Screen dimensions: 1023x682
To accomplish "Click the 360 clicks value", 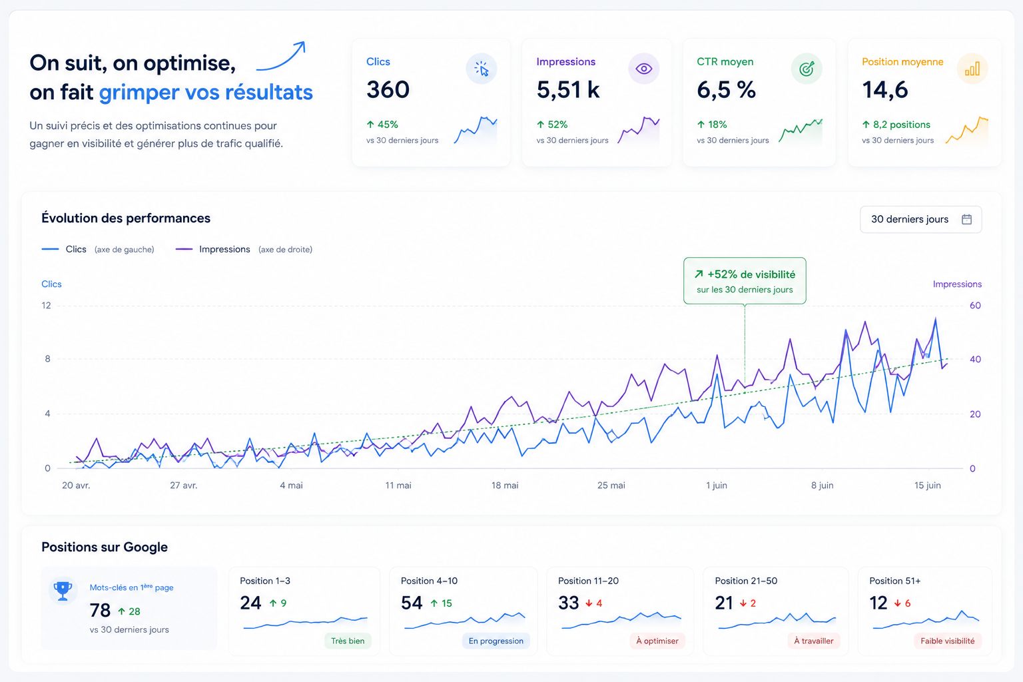I will click(388, 89).
